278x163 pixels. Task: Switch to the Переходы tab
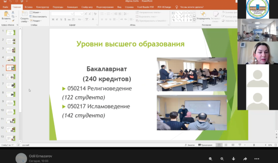58,7
